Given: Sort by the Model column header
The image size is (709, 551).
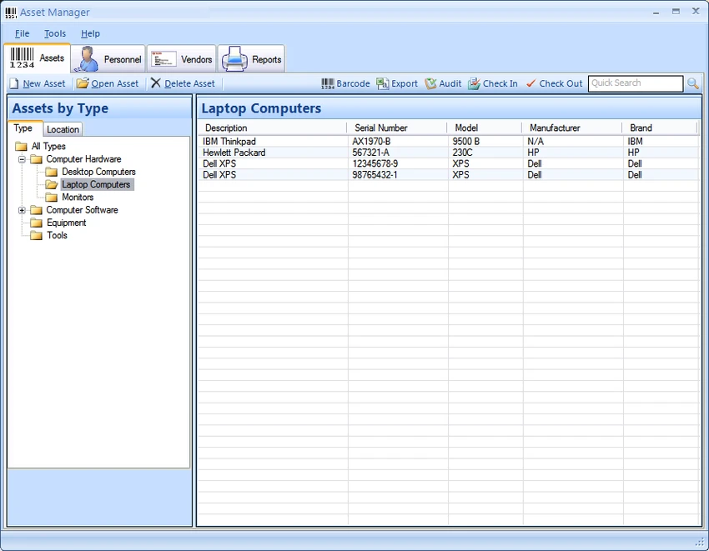Looking at the screenshot, I should (x=485, y=128).
